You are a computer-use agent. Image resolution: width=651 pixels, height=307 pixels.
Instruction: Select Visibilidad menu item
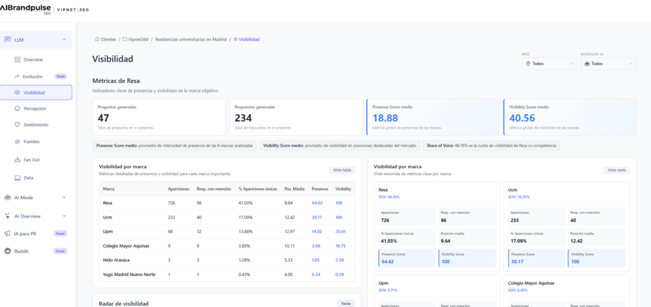36,93
